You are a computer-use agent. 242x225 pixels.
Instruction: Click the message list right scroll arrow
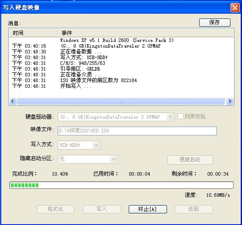coord(230,101)
